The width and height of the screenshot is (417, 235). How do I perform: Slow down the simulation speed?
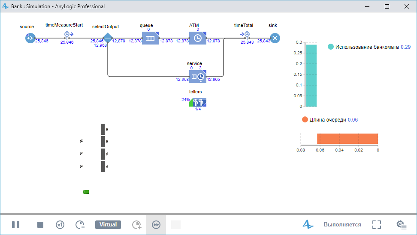pos(80,225)
